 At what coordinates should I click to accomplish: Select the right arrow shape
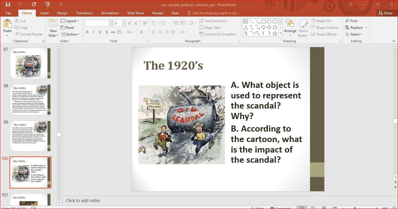point(263,27)
